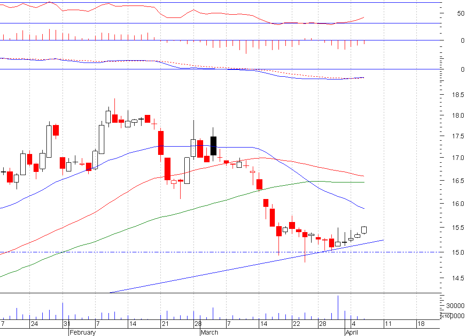Click the 31 date label
This screenshot has width=466, height=336.
tap(67, 324)
